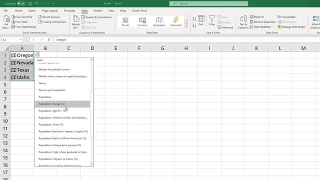Click the Search box in title bar
The image size is (320, 180).
click(208, 3)
